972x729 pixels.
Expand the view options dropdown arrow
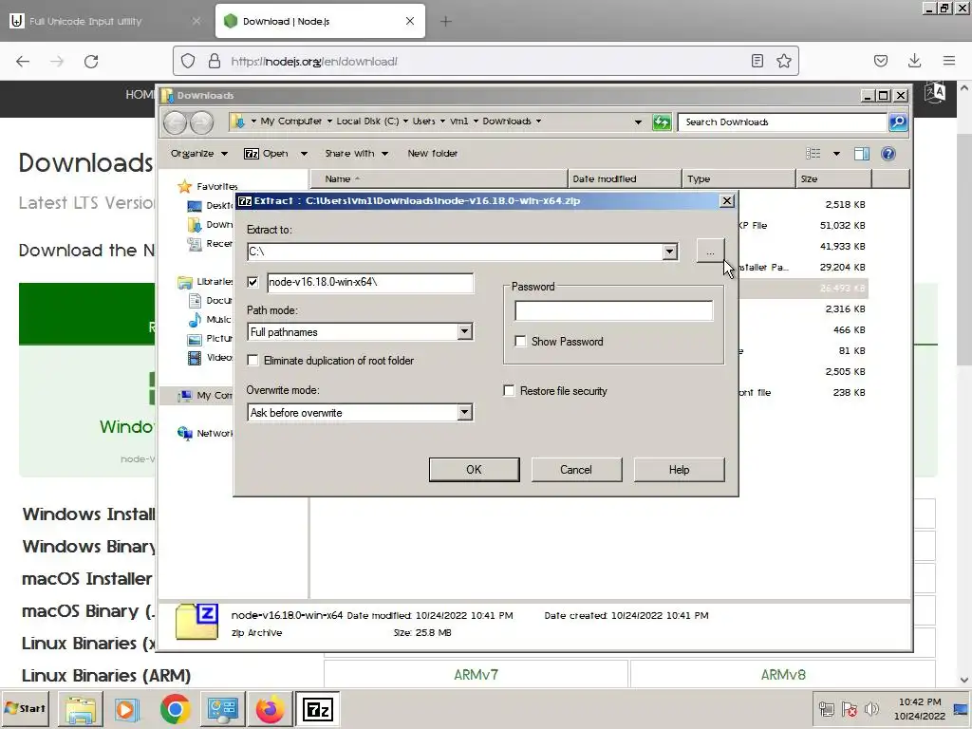pyautogui.click(x=836, y=154)
